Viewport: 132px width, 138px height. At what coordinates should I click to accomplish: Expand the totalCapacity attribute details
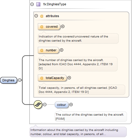click(69, 78)
